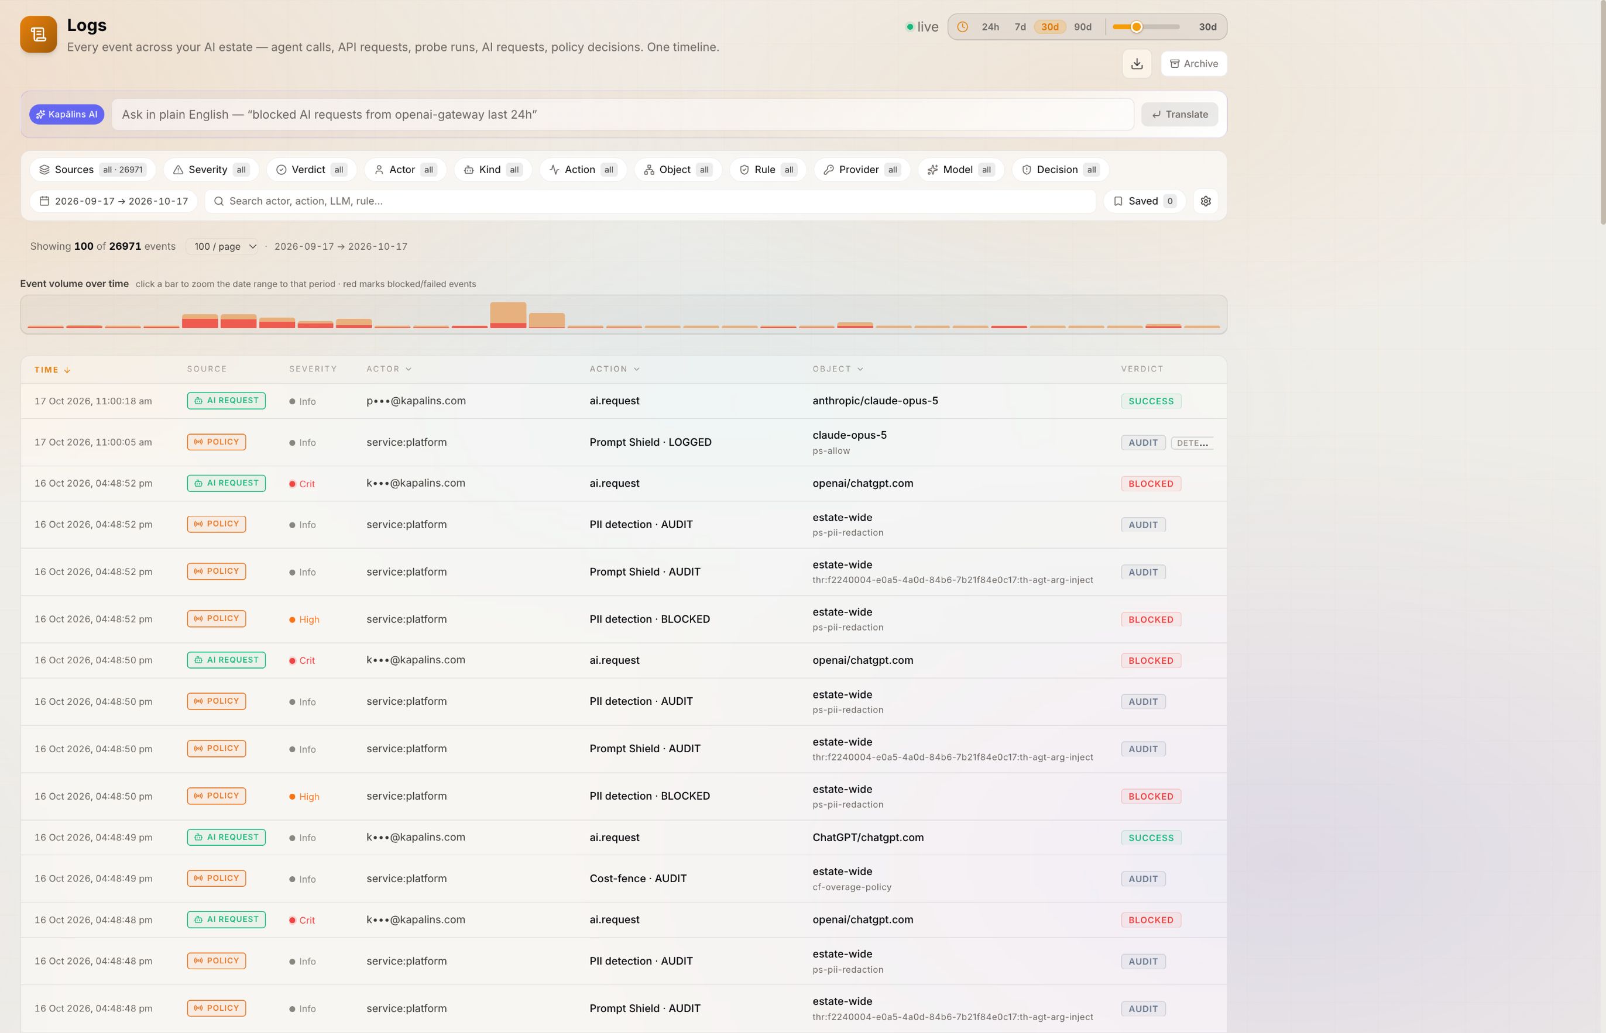Click the time range slider handle
Viewport: 1606px width, 1033px height.
pyautogui.click(x=1136, y=27)
